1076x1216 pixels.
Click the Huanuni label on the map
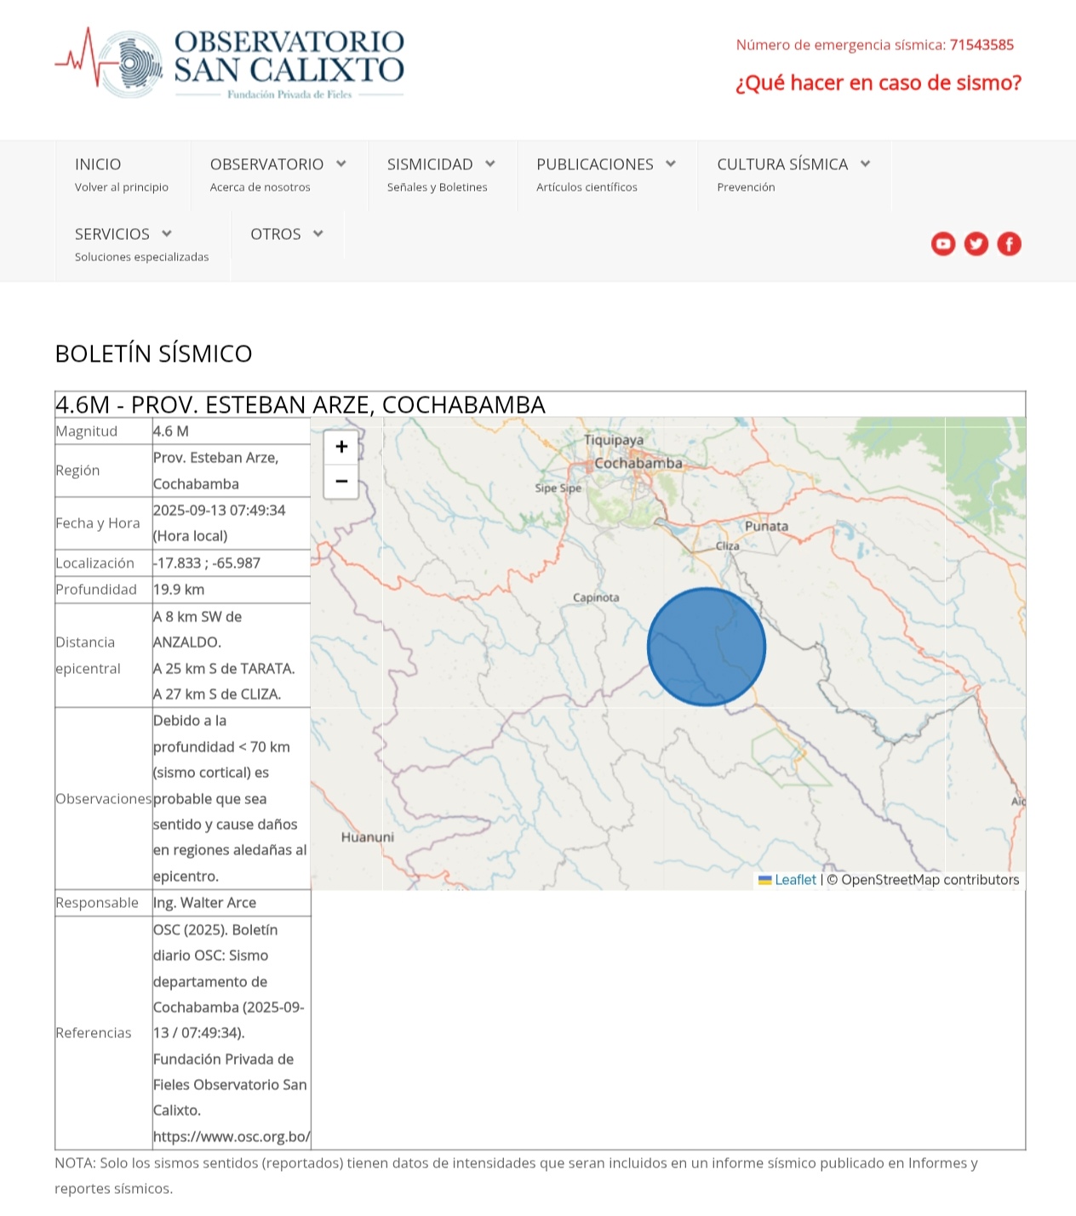click(368, 837)
